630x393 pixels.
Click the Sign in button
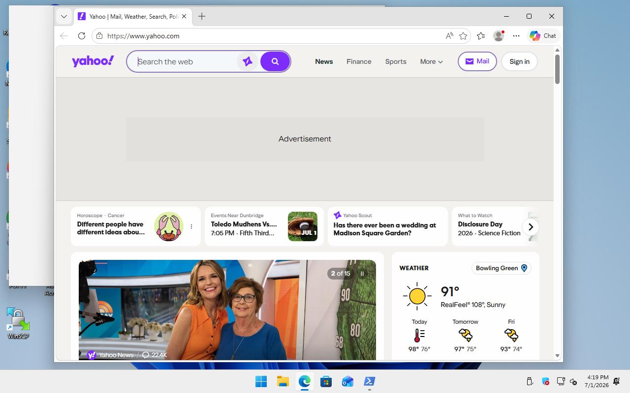click(x=519, y=61)
